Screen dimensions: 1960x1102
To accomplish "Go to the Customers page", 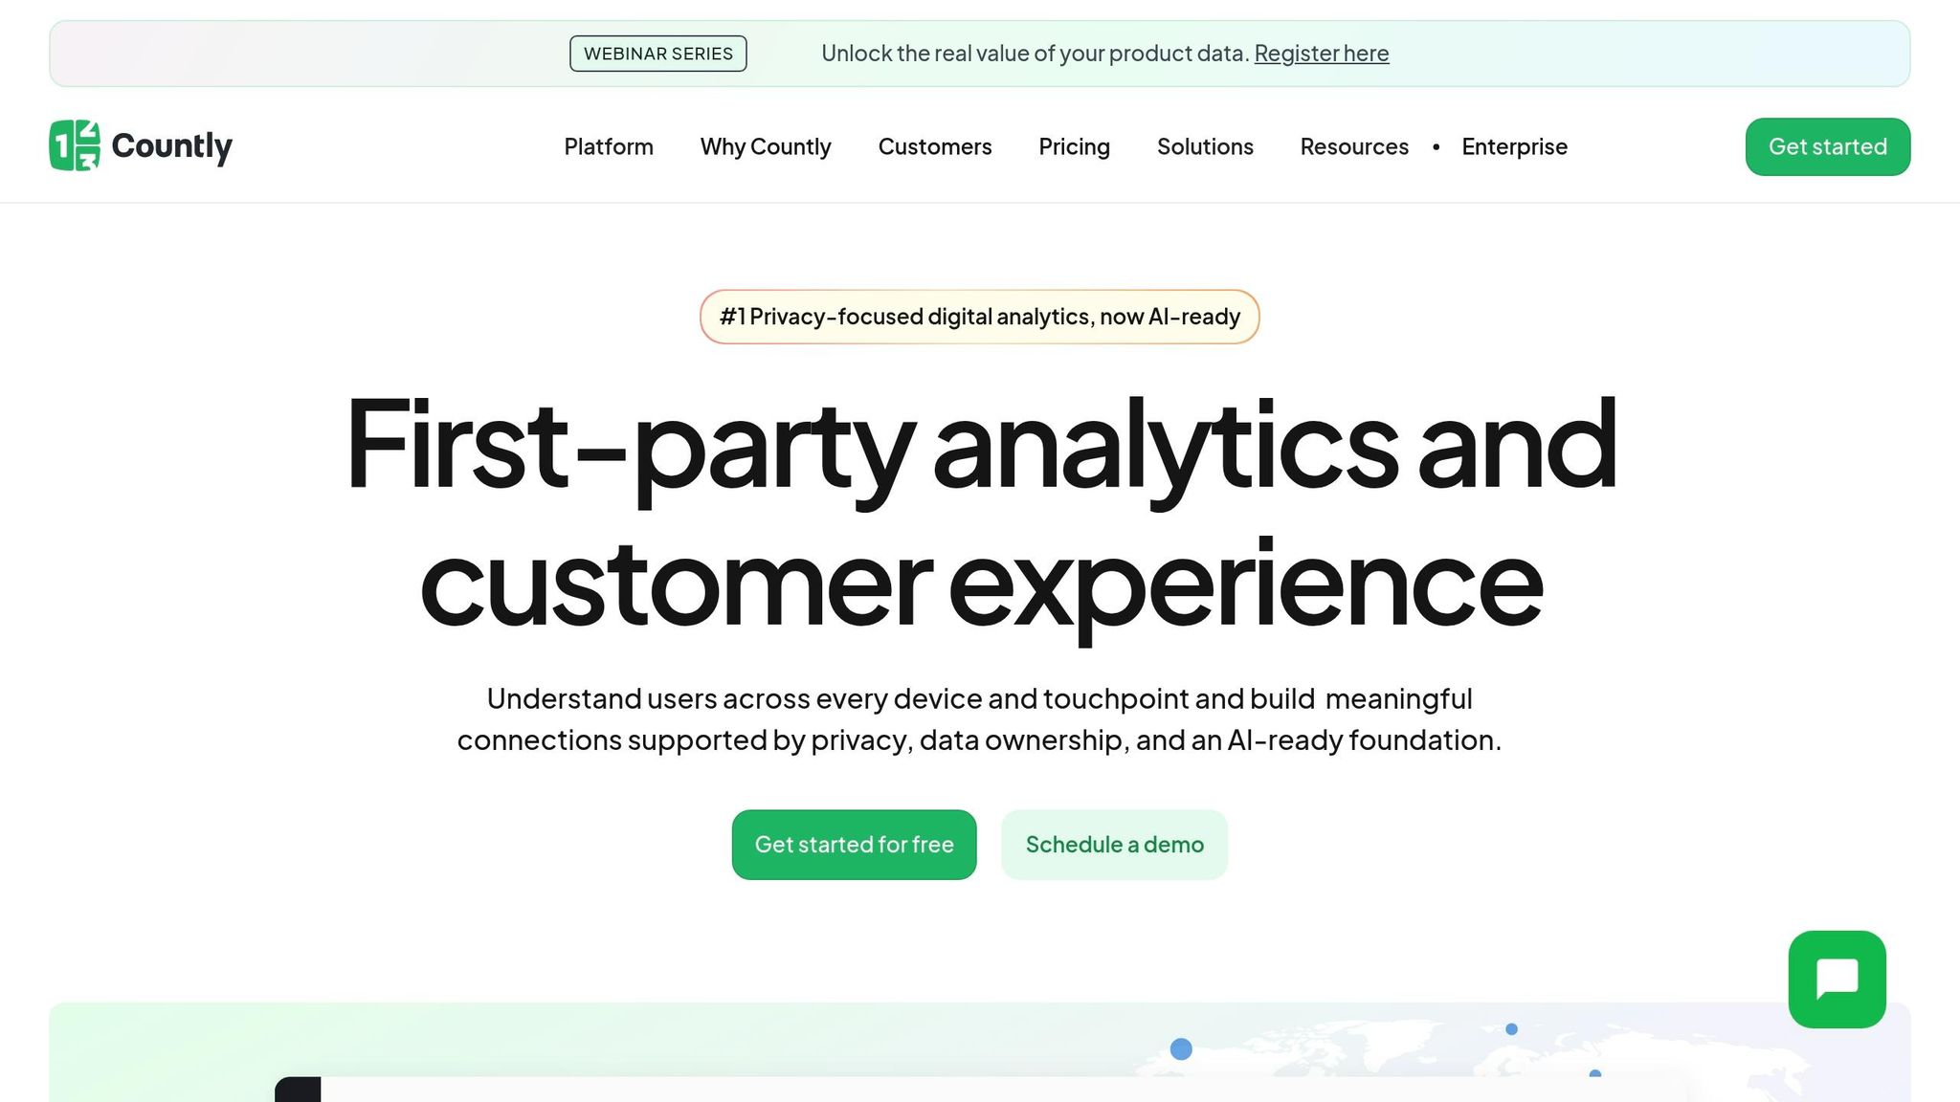I will (934, 146).
